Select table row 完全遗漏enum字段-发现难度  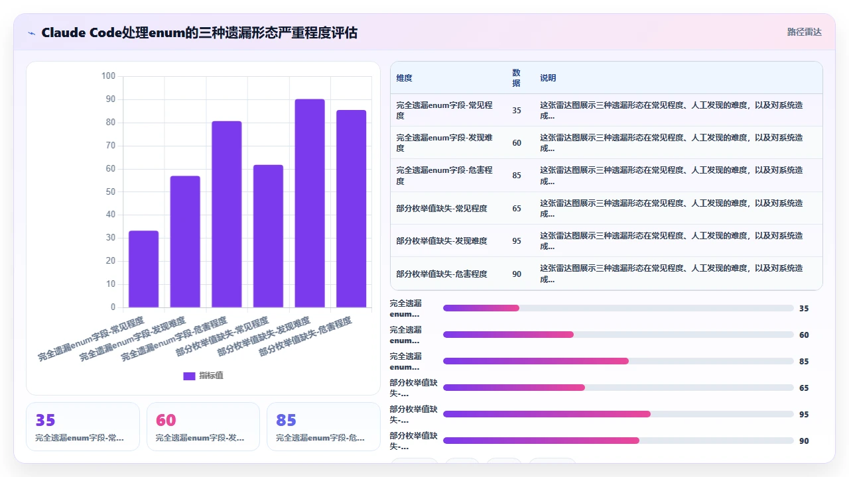(606, 142)
